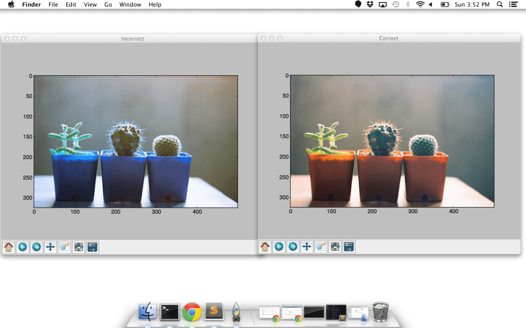Open the Apple menu
This screenshot has width=526, height=328.
11,5
